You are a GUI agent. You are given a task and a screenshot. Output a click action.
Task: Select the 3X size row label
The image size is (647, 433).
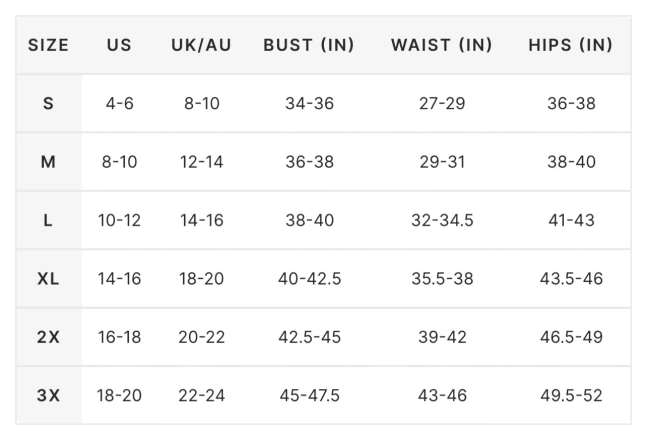pyautogui.click(x=48, y=395)
